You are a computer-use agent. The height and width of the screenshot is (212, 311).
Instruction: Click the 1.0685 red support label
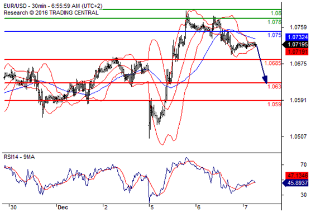click(272, 63)
